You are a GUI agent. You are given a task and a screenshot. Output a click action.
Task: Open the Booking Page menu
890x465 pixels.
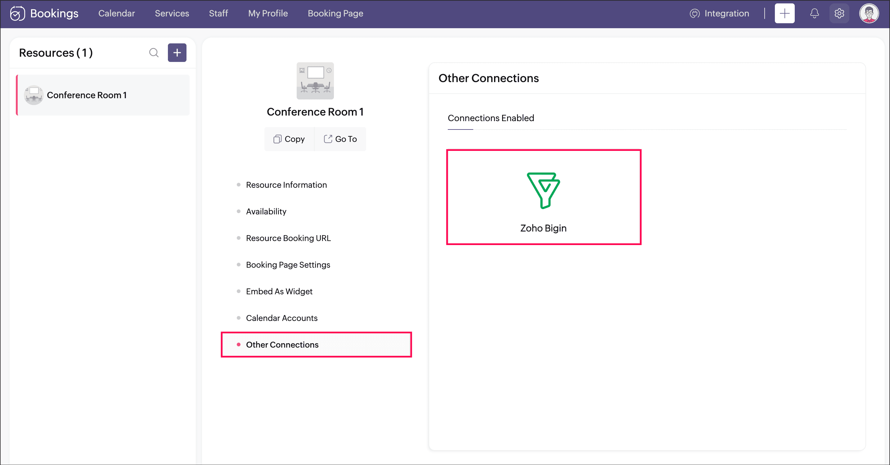pyautogui.click(x=335, y=13)
